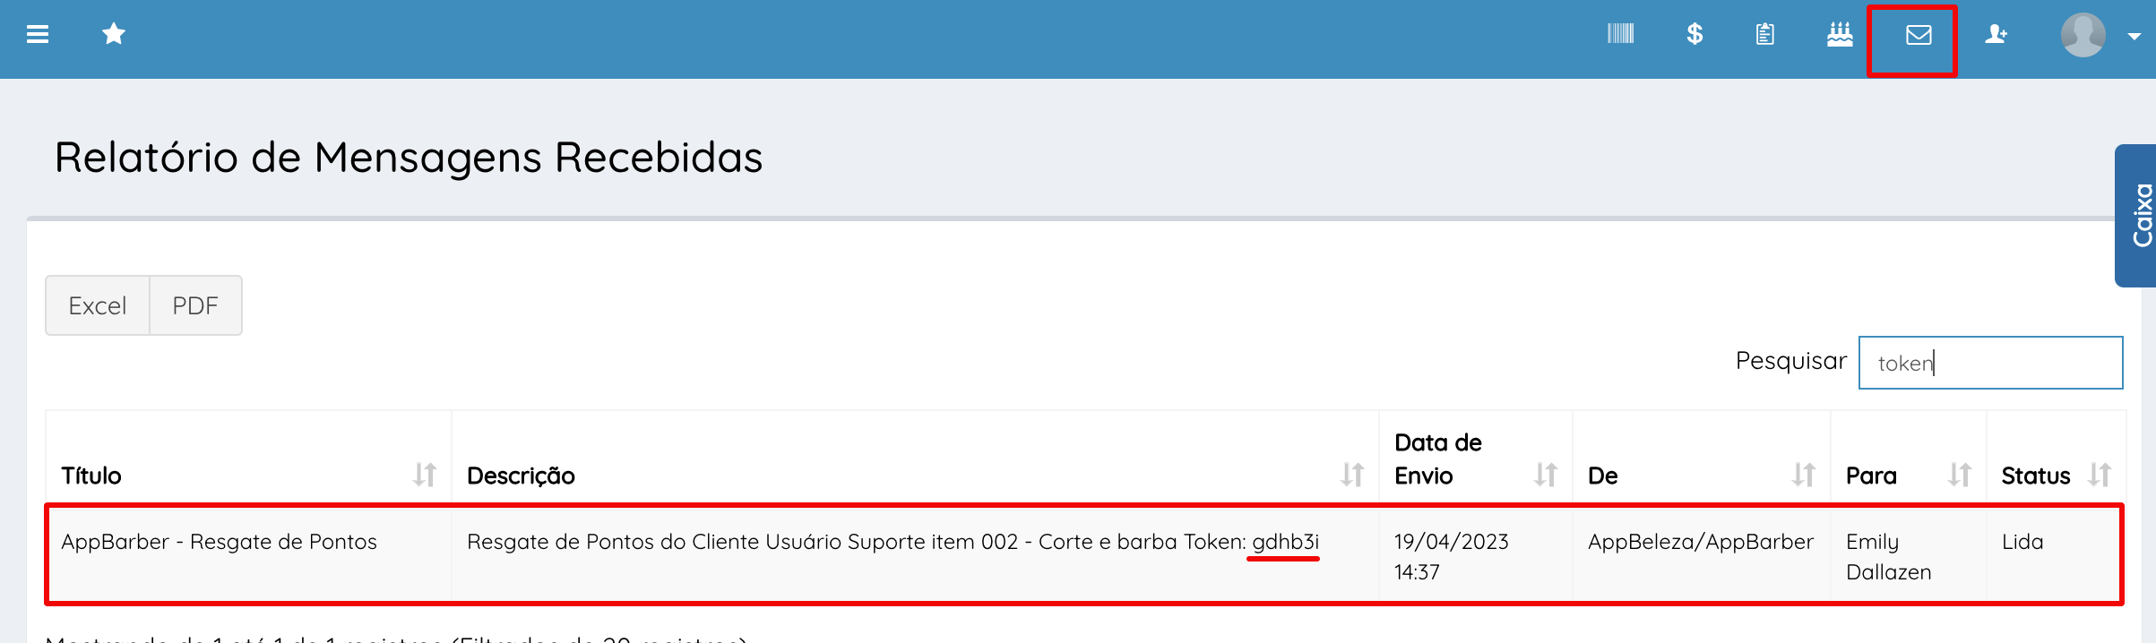Click the add user icon
The height and width of the screenshot is (643, 2156).
(1996, 35)
